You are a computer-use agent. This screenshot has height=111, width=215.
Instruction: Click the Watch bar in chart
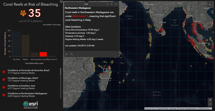pyautogui.click(x=25, y=46)
